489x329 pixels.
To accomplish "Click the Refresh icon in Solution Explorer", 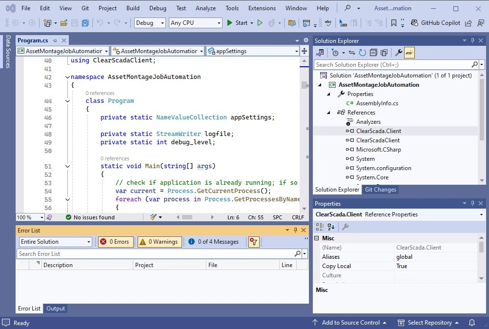I will coord(363,53).
